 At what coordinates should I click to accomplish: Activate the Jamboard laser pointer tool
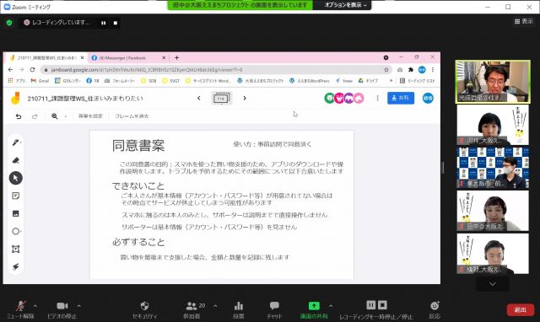click(15, 266)
